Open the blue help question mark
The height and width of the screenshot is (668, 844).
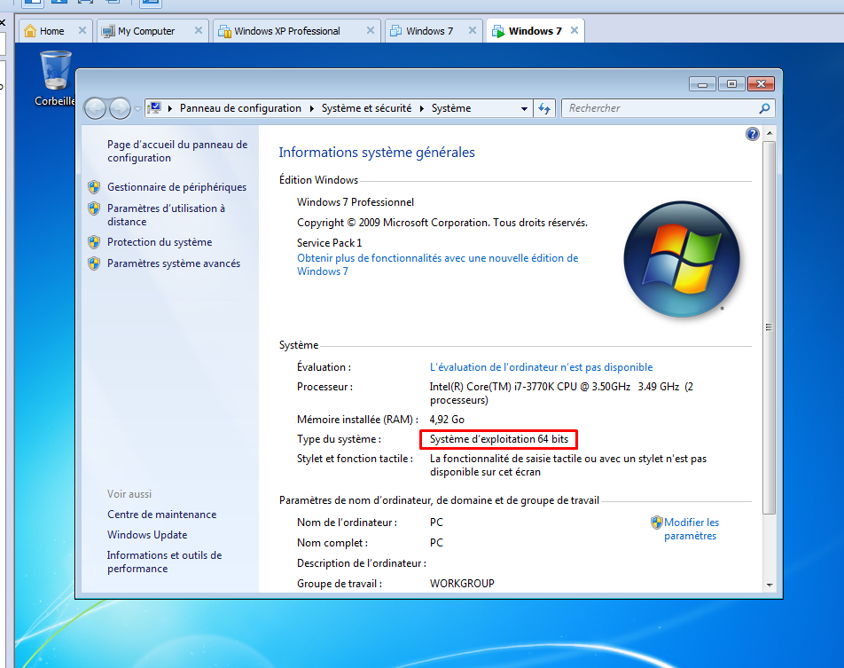pos(753,134)
